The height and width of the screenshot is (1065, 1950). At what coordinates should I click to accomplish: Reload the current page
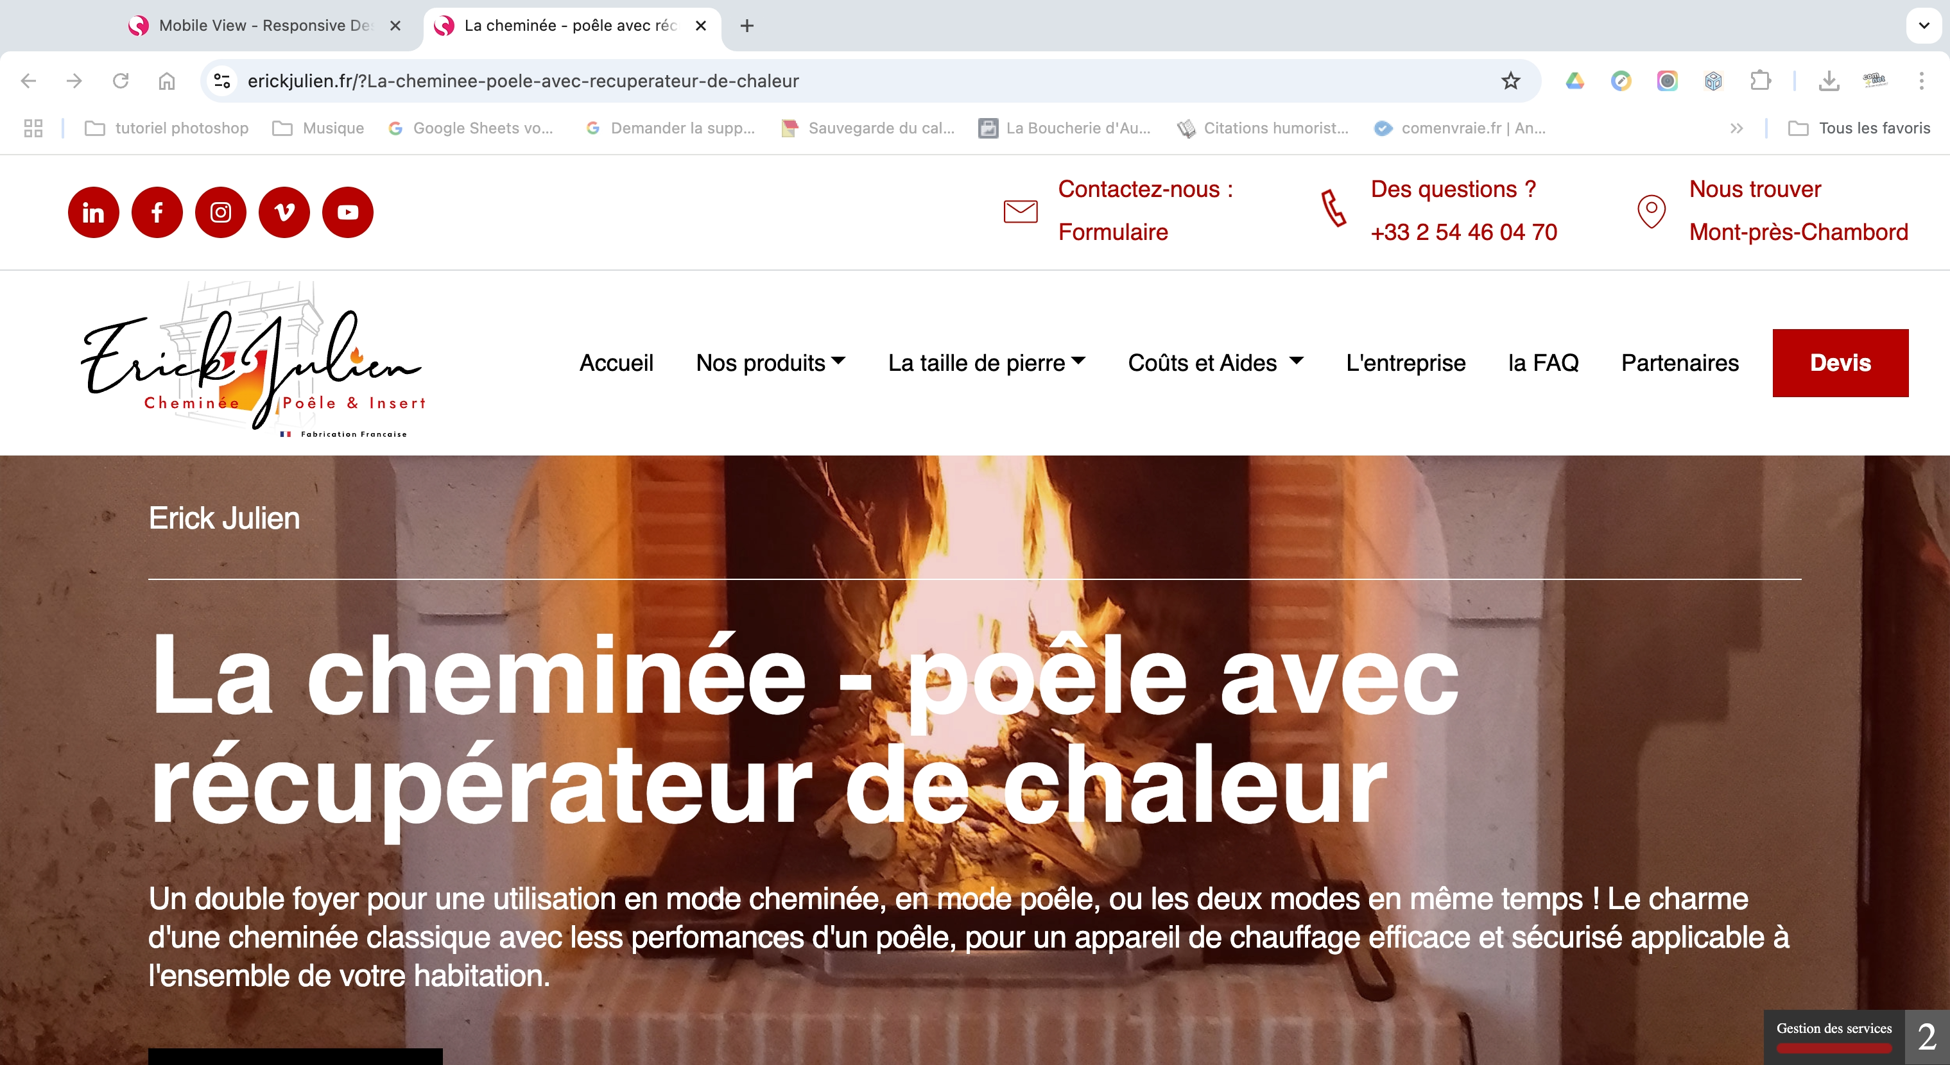click(121, 81)
